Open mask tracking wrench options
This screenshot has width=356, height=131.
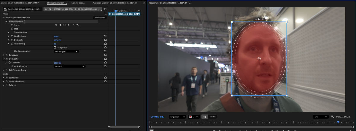click(77, 25)
